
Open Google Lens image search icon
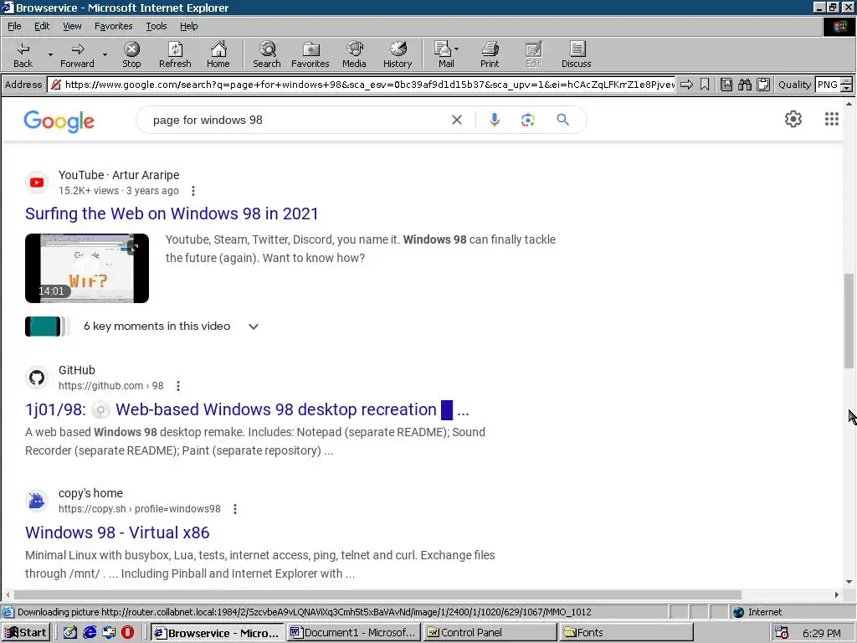click(527, 120)
